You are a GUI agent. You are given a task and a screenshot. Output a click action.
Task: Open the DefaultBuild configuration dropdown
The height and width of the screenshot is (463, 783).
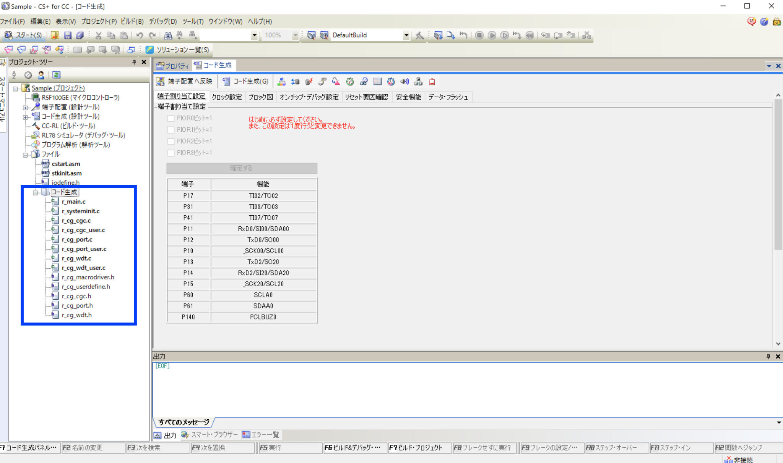pos(406,35)
